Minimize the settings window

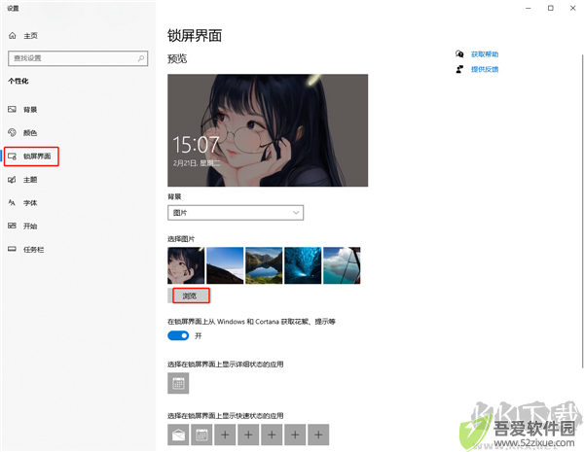pyautogui.click(x=529, y=8)
